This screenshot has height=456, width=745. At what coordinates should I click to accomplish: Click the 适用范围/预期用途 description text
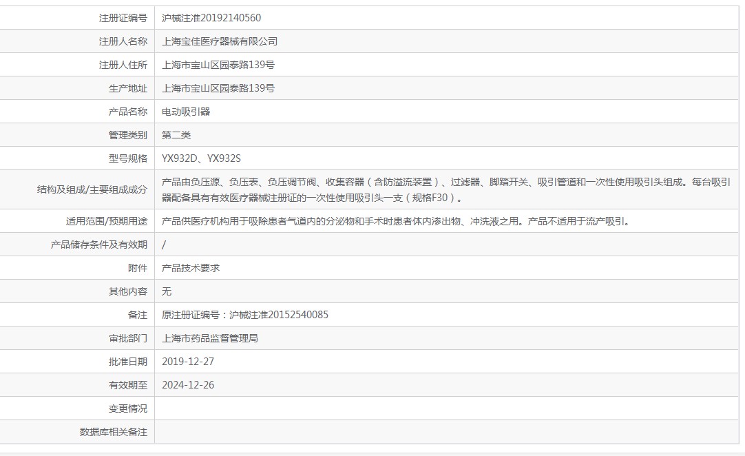(x=395, y=221)
